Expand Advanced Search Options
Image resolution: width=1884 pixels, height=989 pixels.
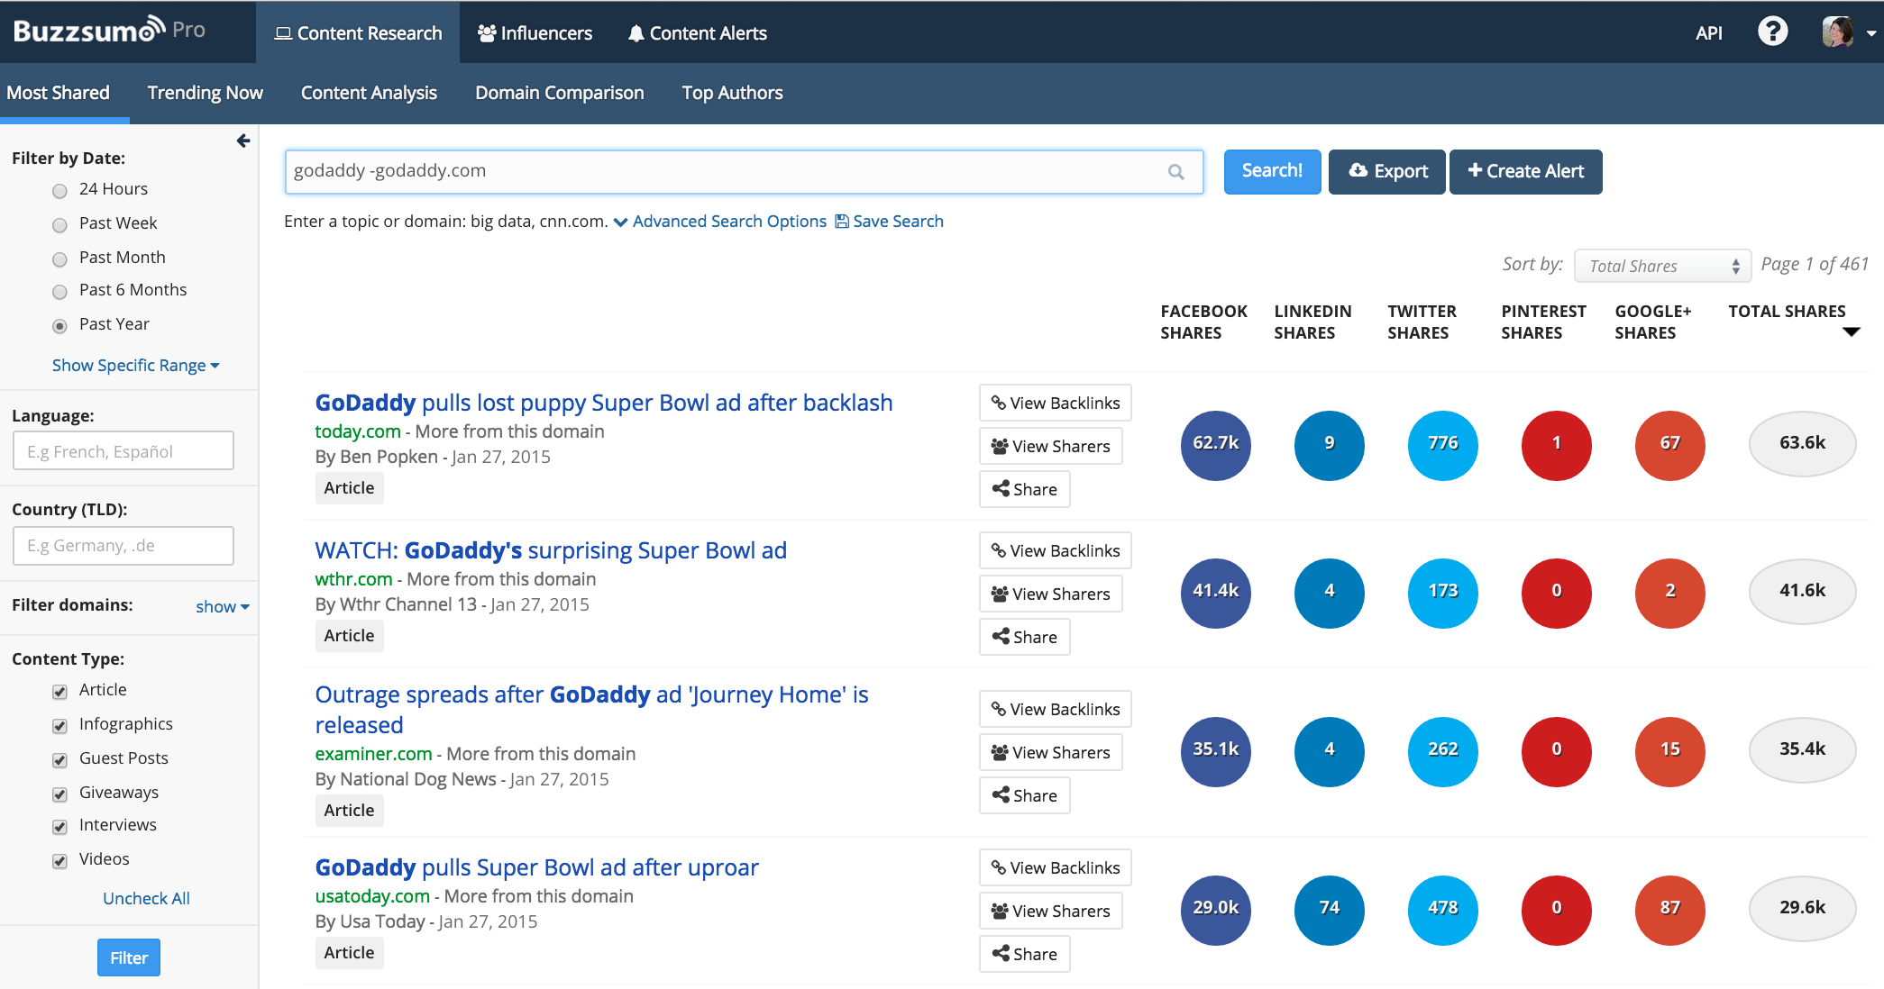pos(720,221)
